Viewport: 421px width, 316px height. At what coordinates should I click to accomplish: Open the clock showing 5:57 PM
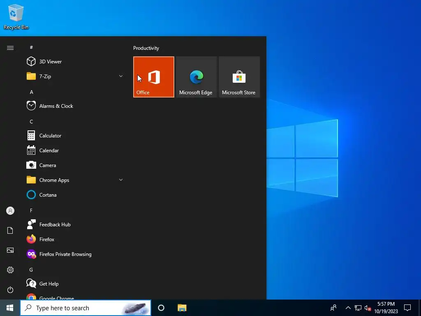386,308
